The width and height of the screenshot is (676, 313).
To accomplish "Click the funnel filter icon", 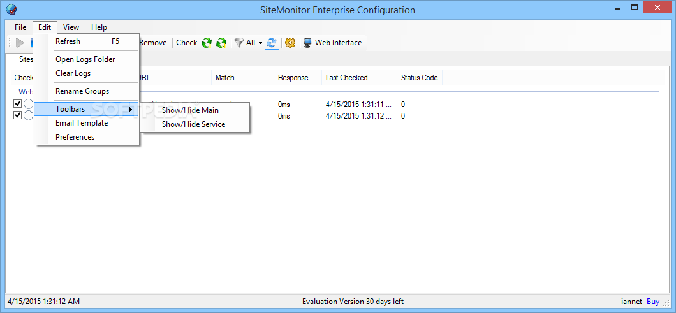I will click(x=239, y=43).
